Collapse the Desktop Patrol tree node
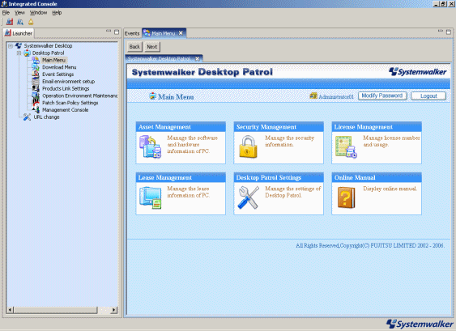Viewport: 456px width, 331px height. [x=19, y=53]
